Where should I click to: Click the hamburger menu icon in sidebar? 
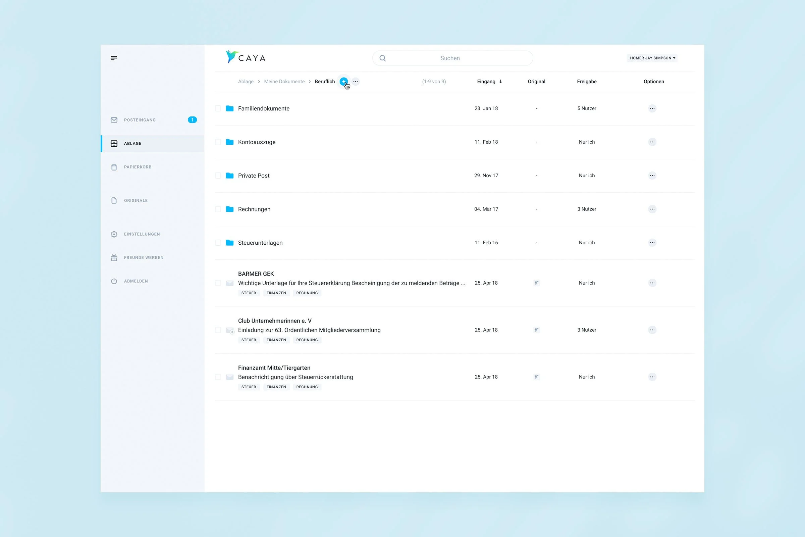(x=114, y=58)
